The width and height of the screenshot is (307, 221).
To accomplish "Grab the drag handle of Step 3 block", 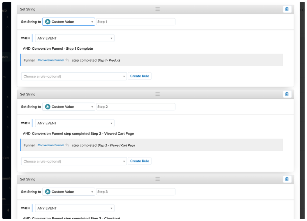I will (x=158, y=179).
